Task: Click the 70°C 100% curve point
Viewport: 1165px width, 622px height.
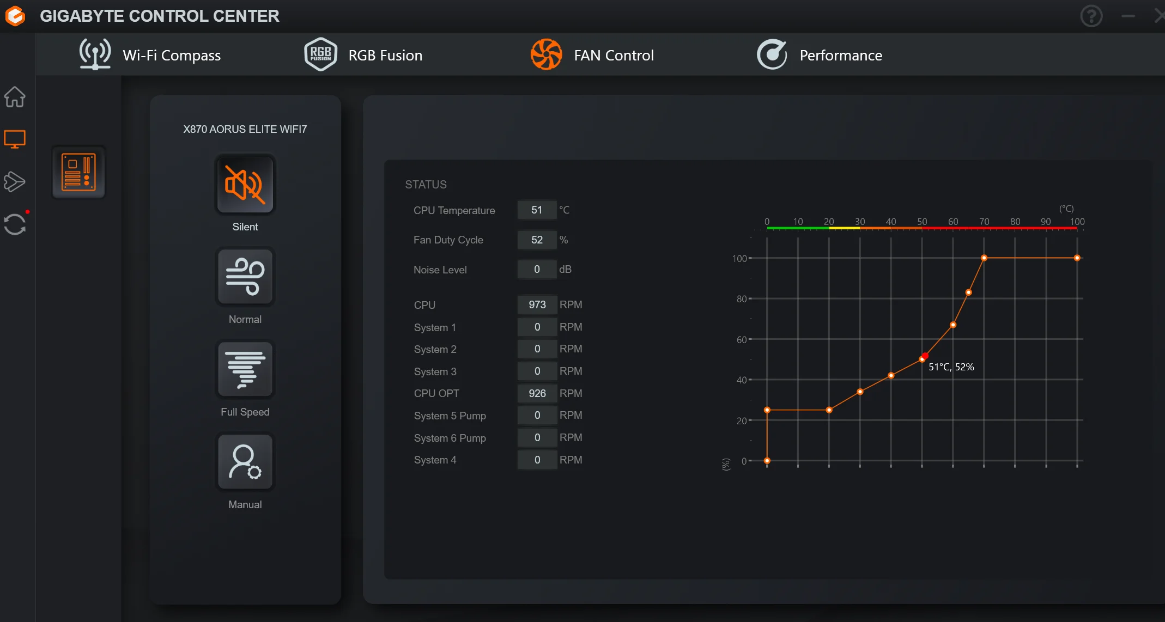Action: (x=984, y=258)
